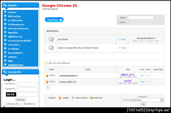Click the หัวข้อ column header
The width and height of the screenshot is (171, 113).
pos(87,69)
